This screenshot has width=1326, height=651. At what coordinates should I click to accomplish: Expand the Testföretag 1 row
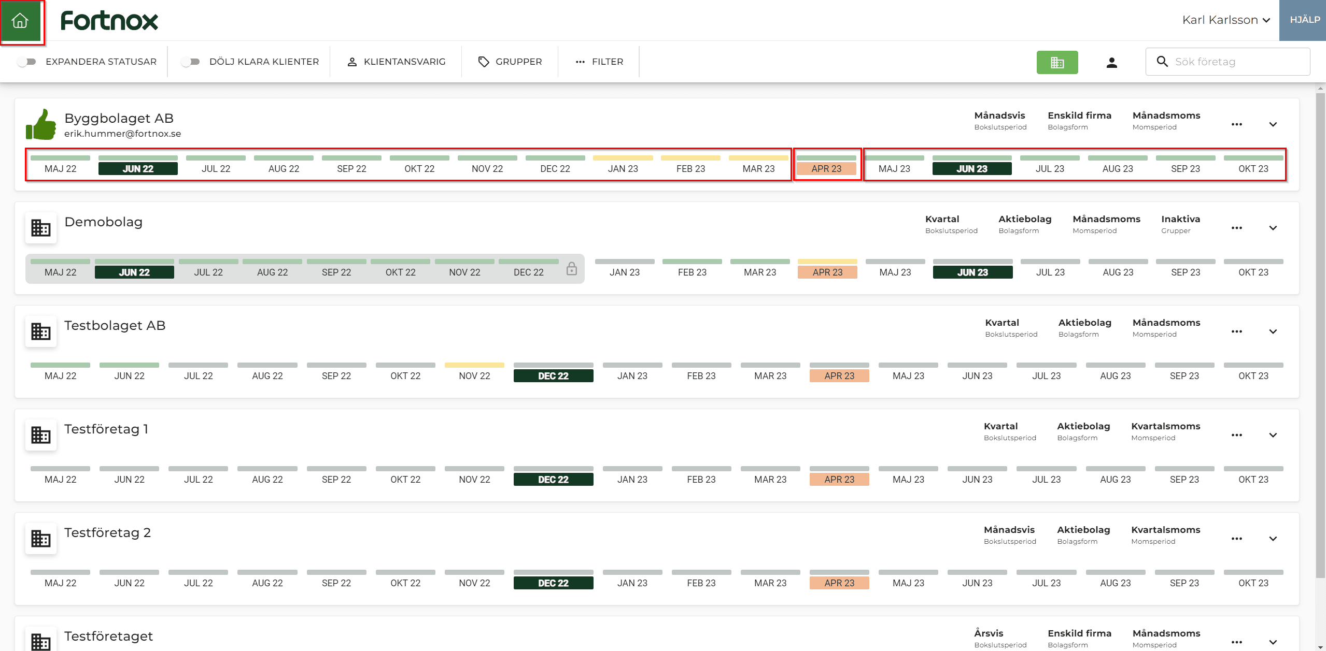coord(1273,435)
